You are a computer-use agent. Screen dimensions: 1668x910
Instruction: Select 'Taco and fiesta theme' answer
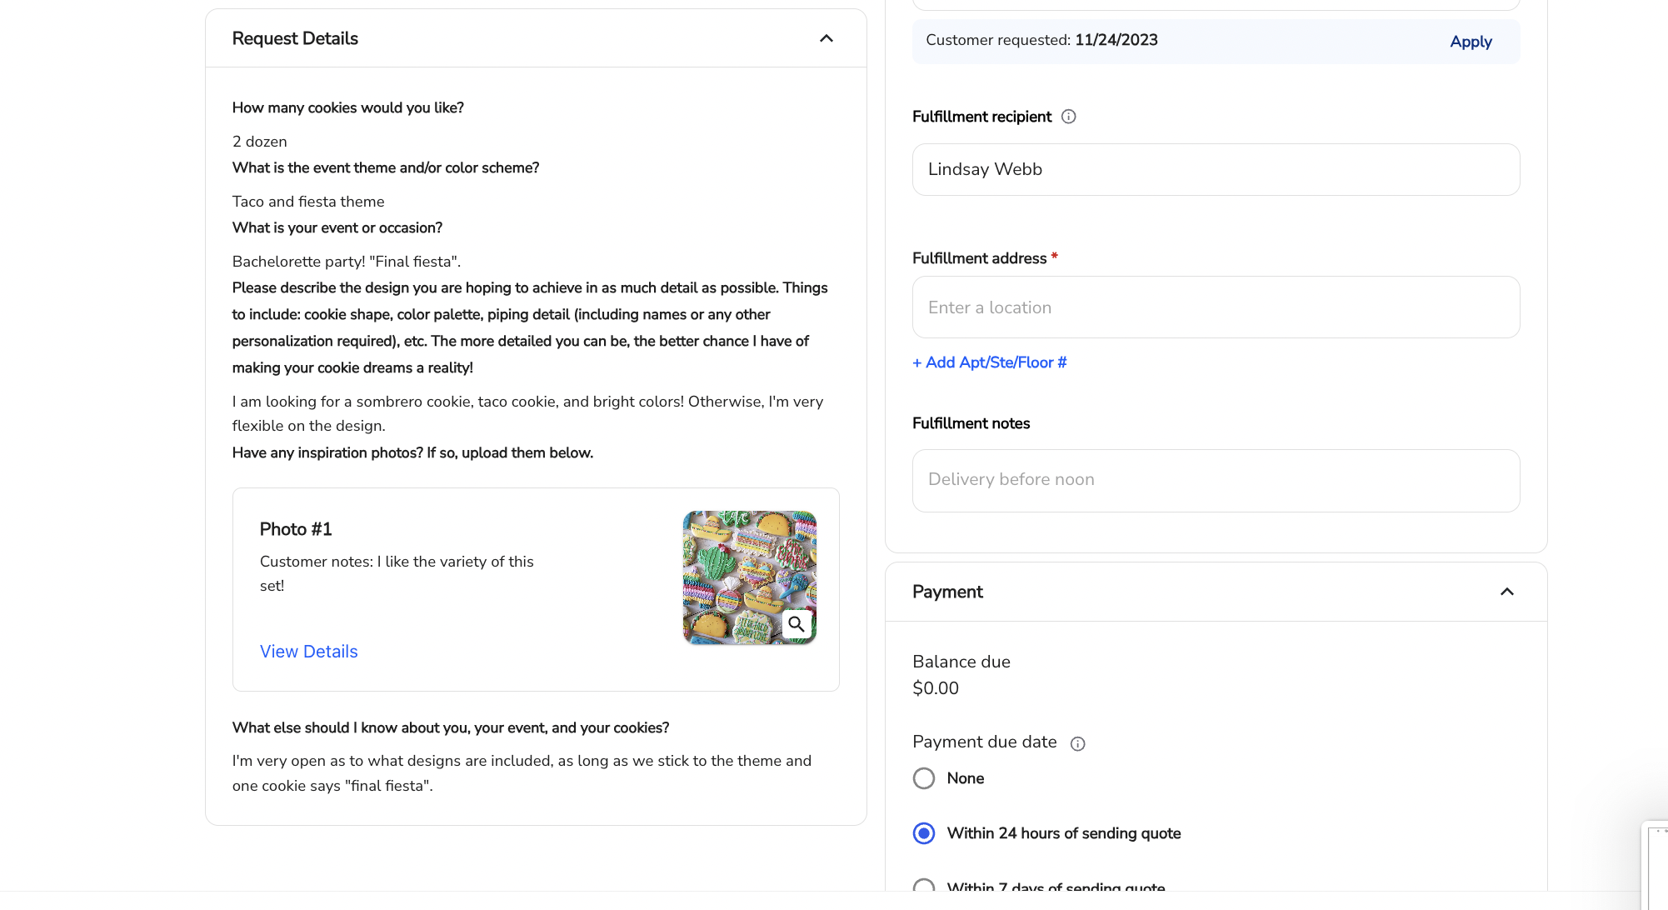pyautogui.click(x=308, y=202)
